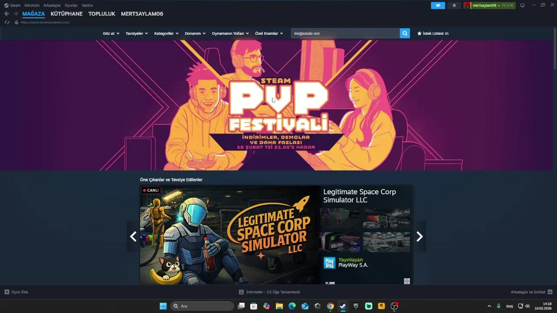This screenshot has width=557, height=313.
Task: Open File Explorer from the taskbar
Action: [279, 306]
